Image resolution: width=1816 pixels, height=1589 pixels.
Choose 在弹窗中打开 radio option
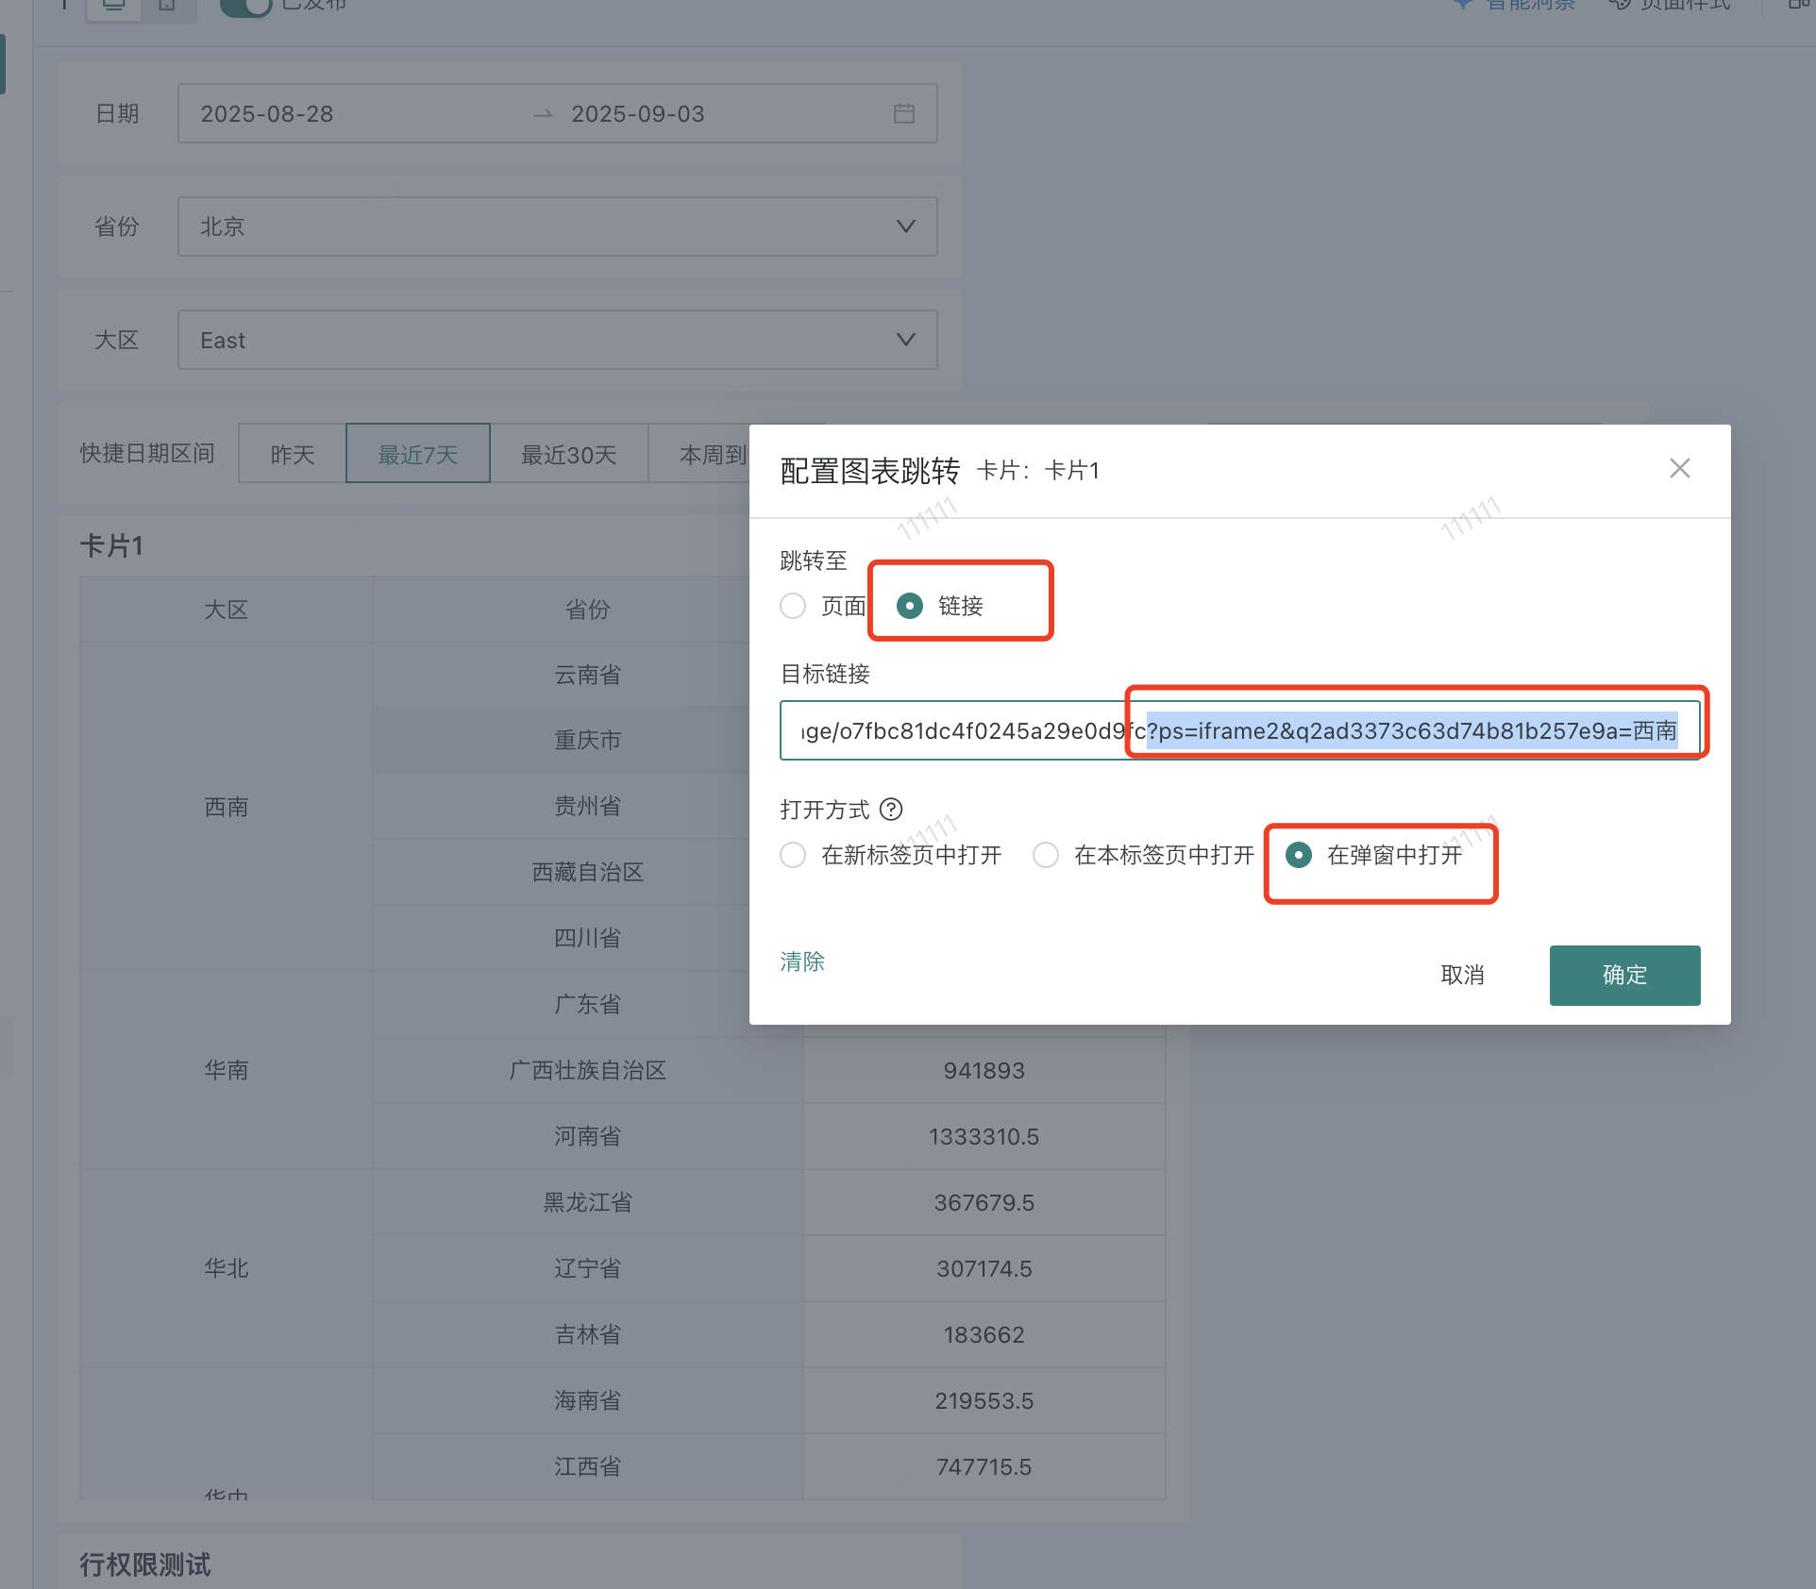tap(1299, 855)
